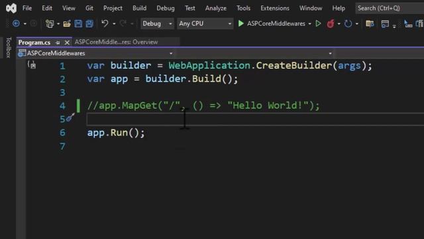Click the pointer-and-box icon after the layout icon

click(x=408, y=24)
